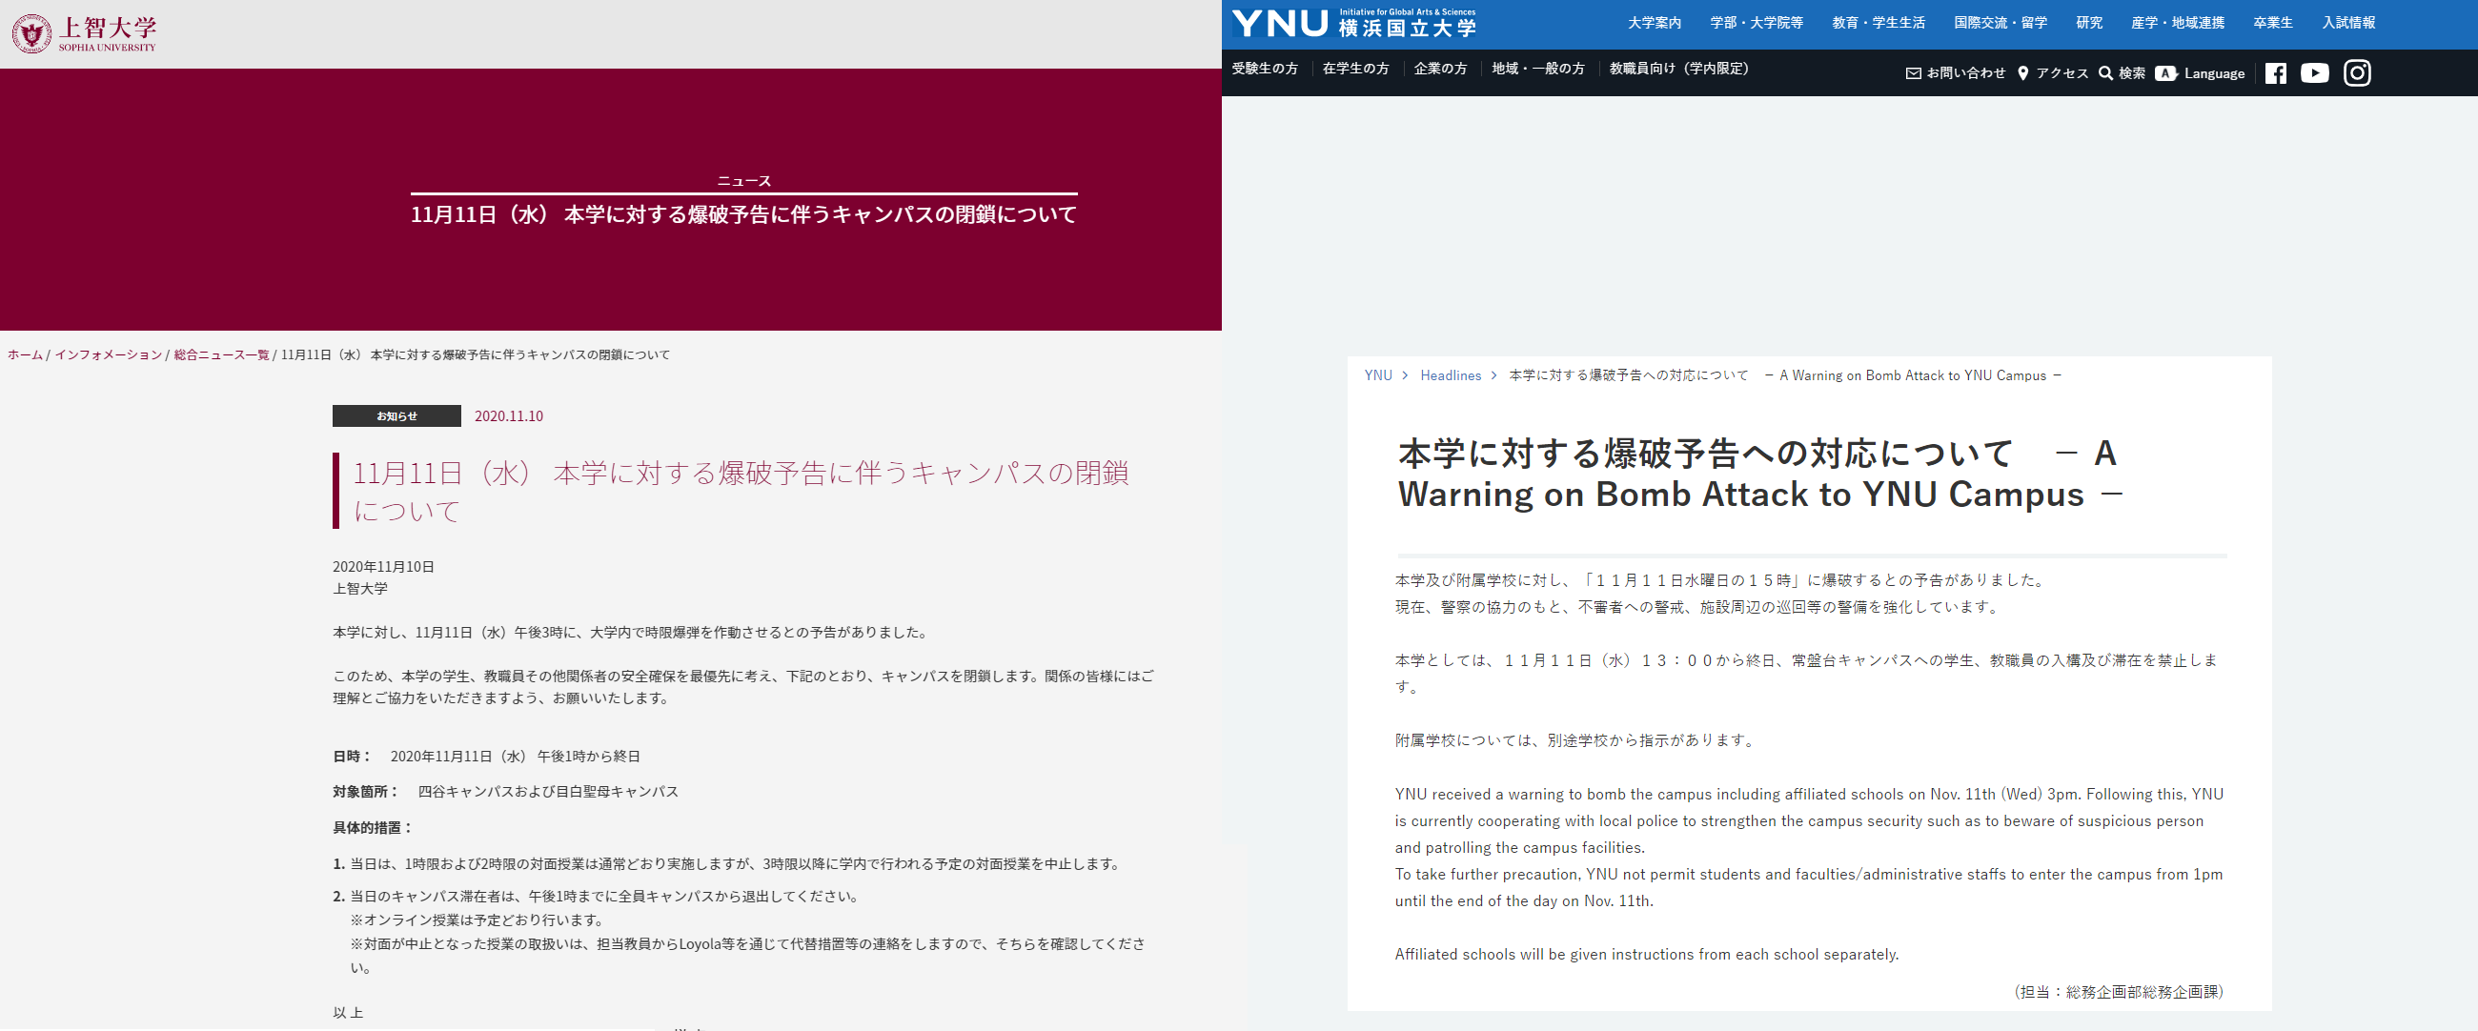The height and width of the screenshot is (1031, 2478).
Task: Open 大学案内 menu on YNU site
Action: 1655,23
